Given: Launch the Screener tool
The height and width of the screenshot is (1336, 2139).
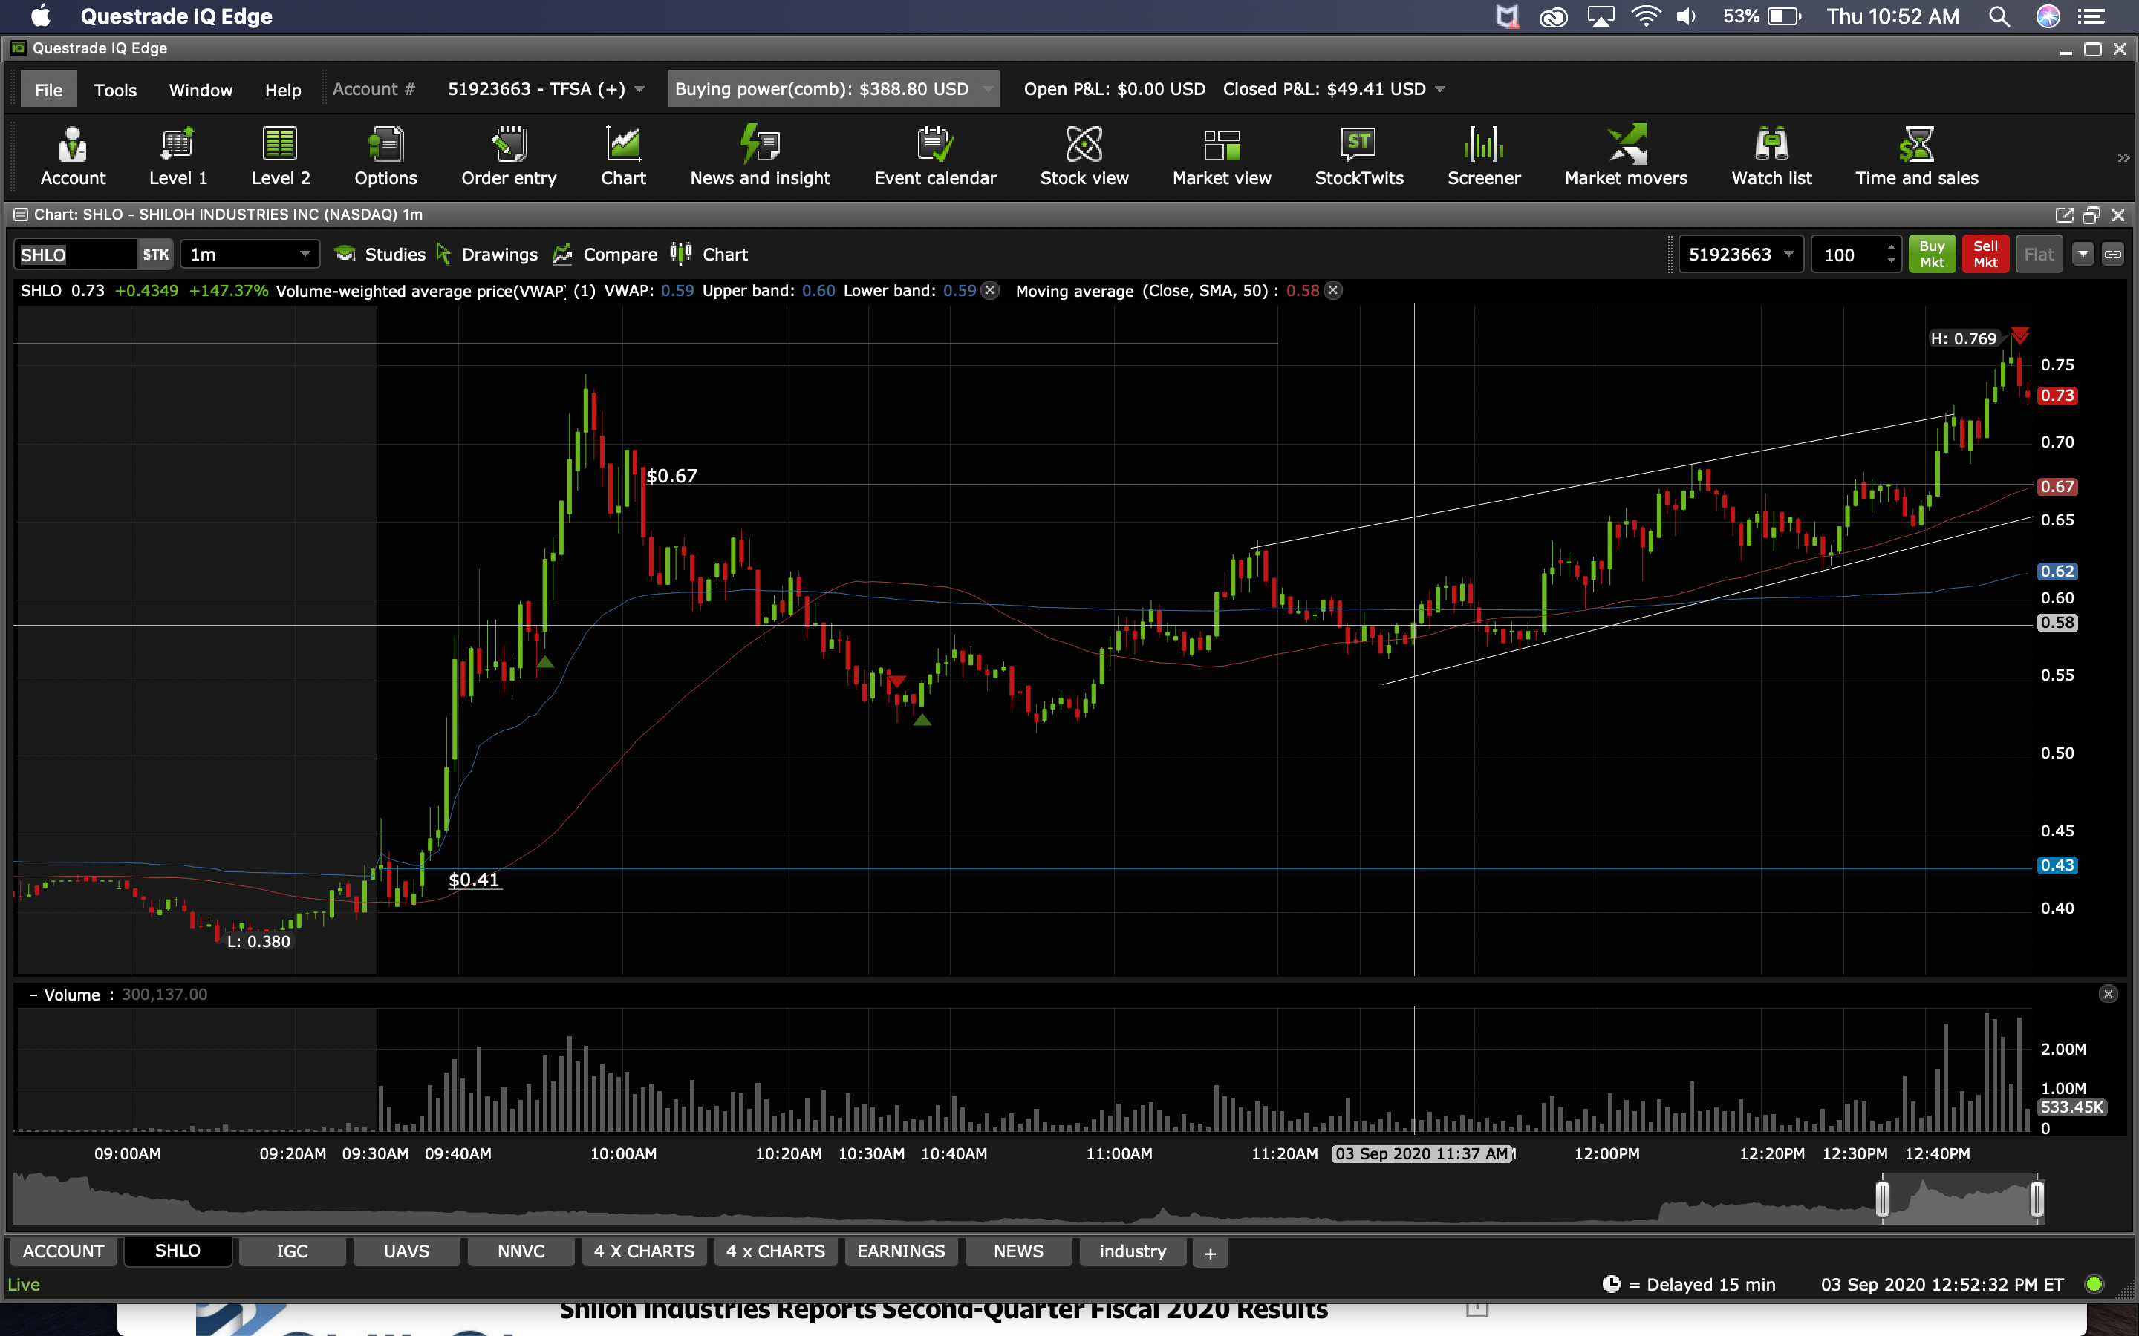Looking at the screenshot, I should [1483, 157].
